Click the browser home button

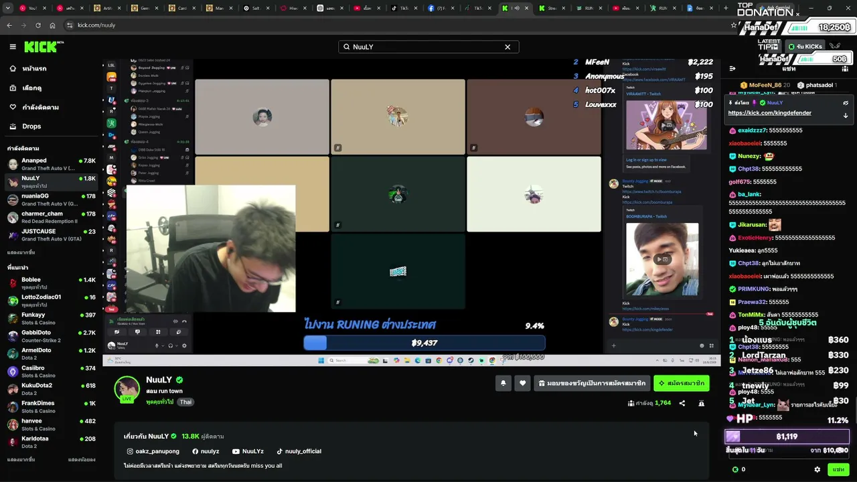[52, 25]
